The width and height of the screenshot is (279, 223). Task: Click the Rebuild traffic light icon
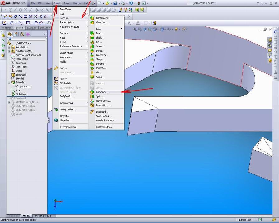click(139, 3)
